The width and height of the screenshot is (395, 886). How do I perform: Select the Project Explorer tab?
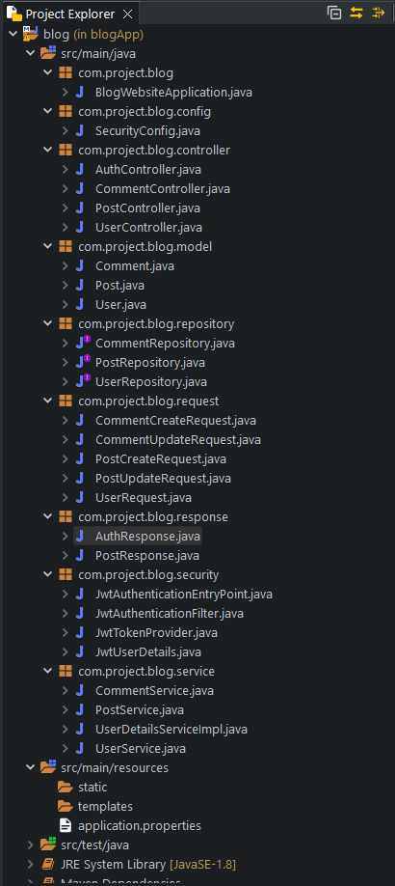coord(70,14)
